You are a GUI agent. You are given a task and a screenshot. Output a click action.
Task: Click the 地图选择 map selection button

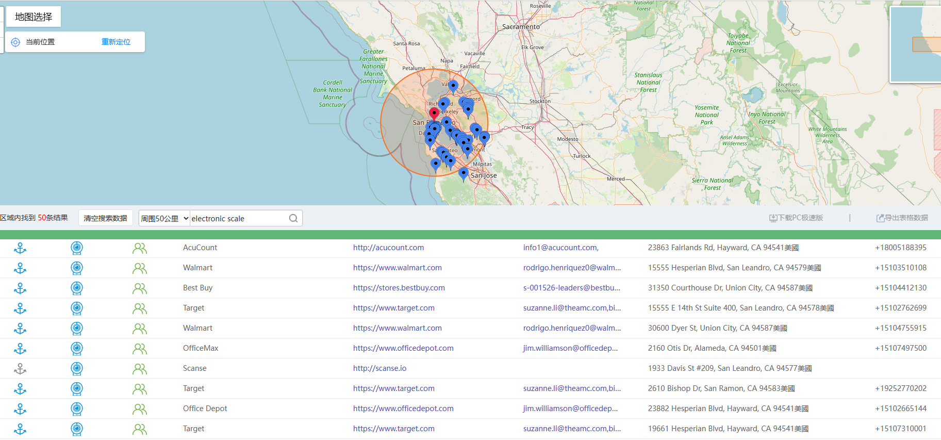point(34,17)
